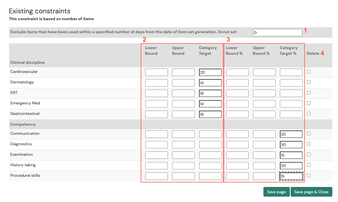Click History taking Category Target % field

click(291, 166)
